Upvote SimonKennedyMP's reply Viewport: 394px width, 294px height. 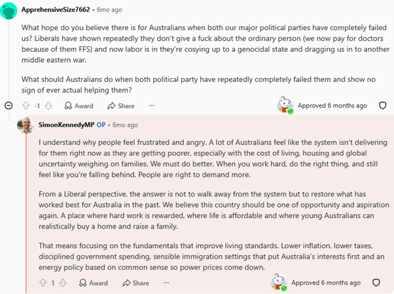[43, 283]
